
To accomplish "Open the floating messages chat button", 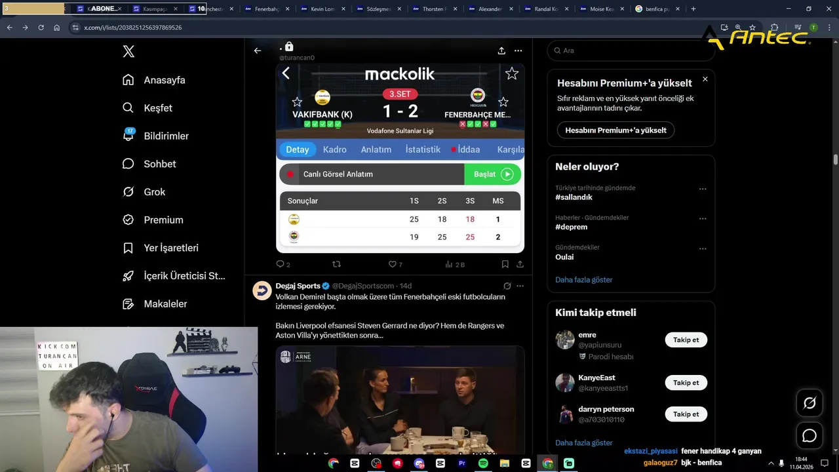I will pos(810,436).
